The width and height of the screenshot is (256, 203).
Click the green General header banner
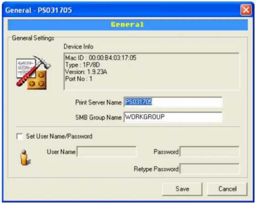pyautogui.click(x=128, y=25)
